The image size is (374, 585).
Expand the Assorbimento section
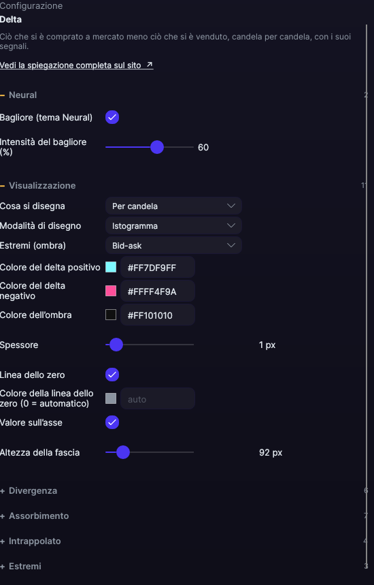(34, 516)
